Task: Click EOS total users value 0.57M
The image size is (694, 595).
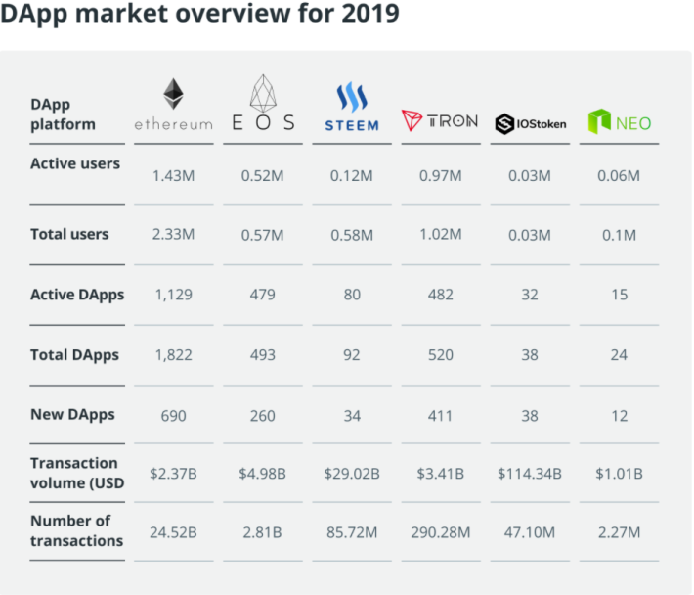Action: pyautogui.click(x=263, y=235)
